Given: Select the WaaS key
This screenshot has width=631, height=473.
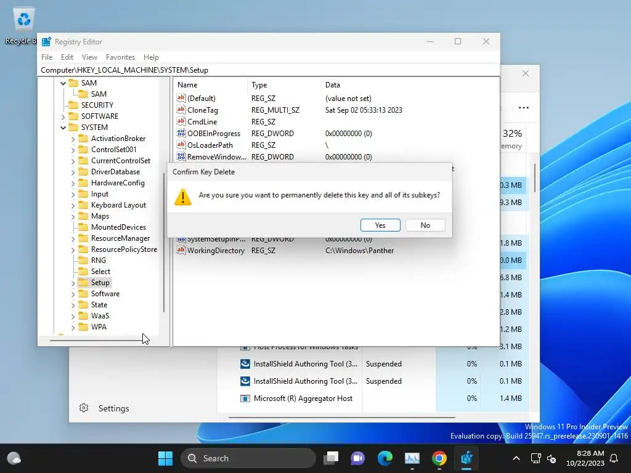Looking at the screenshot, I should click(x=100, y=316).
